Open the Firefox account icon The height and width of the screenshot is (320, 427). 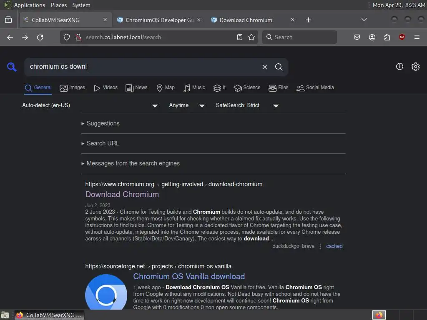372,37
